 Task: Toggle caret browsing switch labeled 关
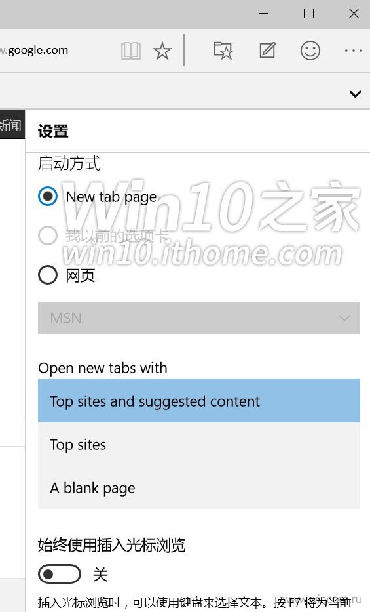click(59, 574)
